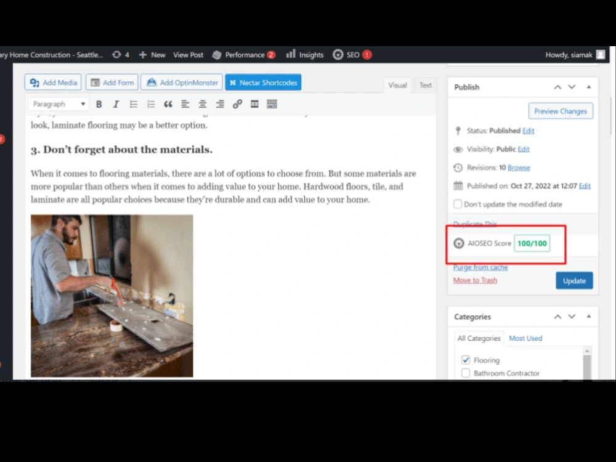Select the Most Used categories tab
This screenshot has width=616, height=462.
(525, 338)
